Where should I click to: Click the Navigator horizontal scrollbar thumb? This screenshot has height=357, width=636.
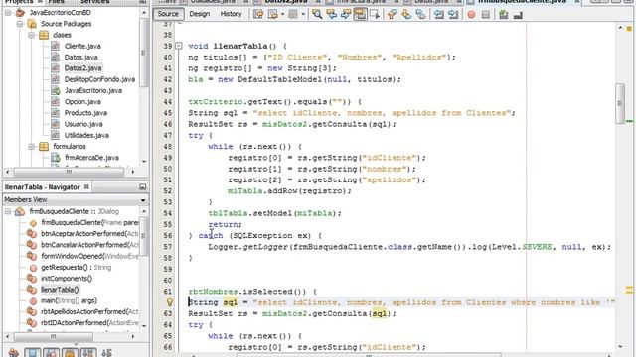click(x=53, y=336)
